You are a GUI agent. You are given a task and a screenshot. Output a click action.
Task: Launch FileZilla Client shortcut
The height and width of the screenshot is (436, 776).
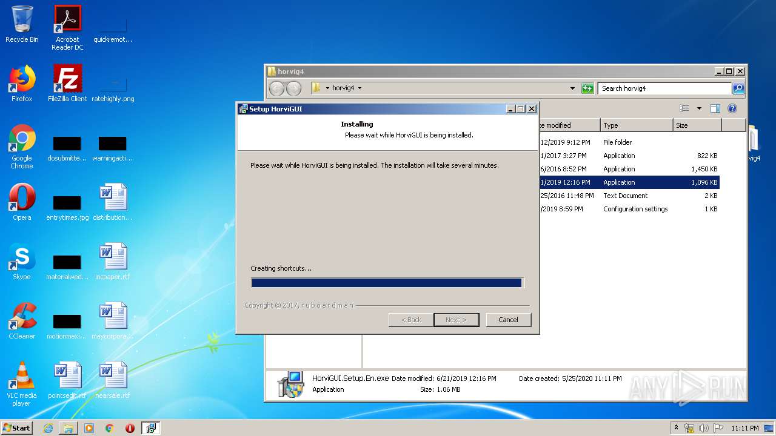(67, 84)
